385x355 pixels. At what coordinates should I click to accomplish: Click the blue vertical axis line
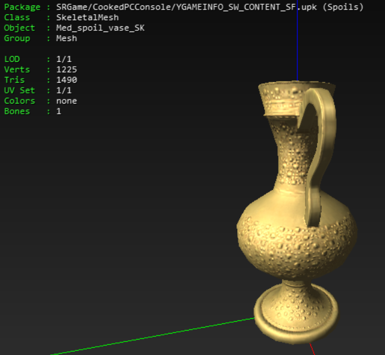pos(297,41)
